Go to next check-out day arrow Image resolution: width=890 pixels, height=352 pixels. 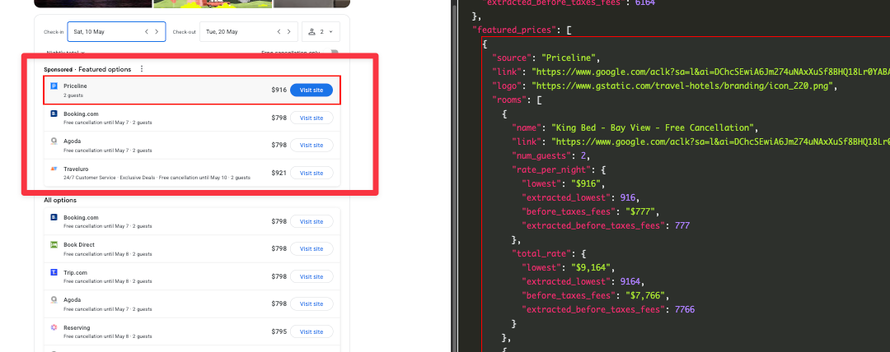[289, 32]
